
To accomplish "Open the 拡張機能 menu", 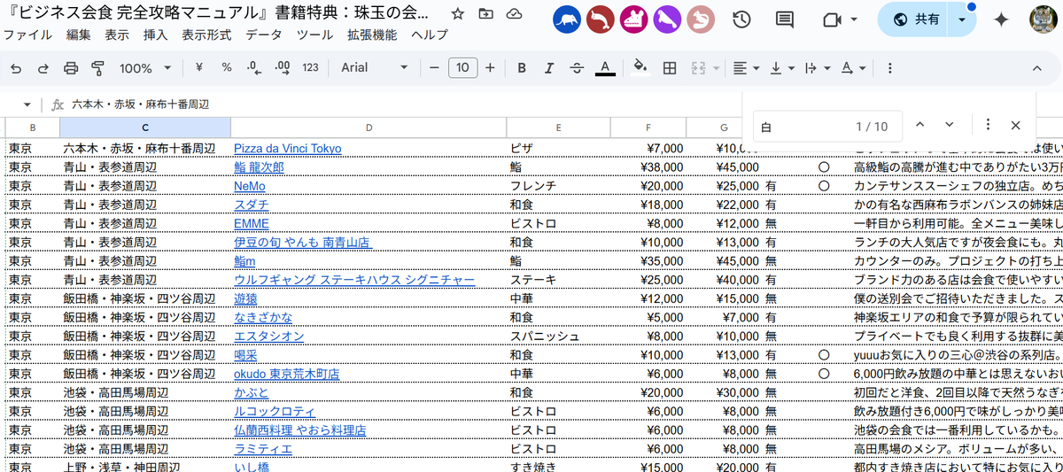I will coord(372,35).
